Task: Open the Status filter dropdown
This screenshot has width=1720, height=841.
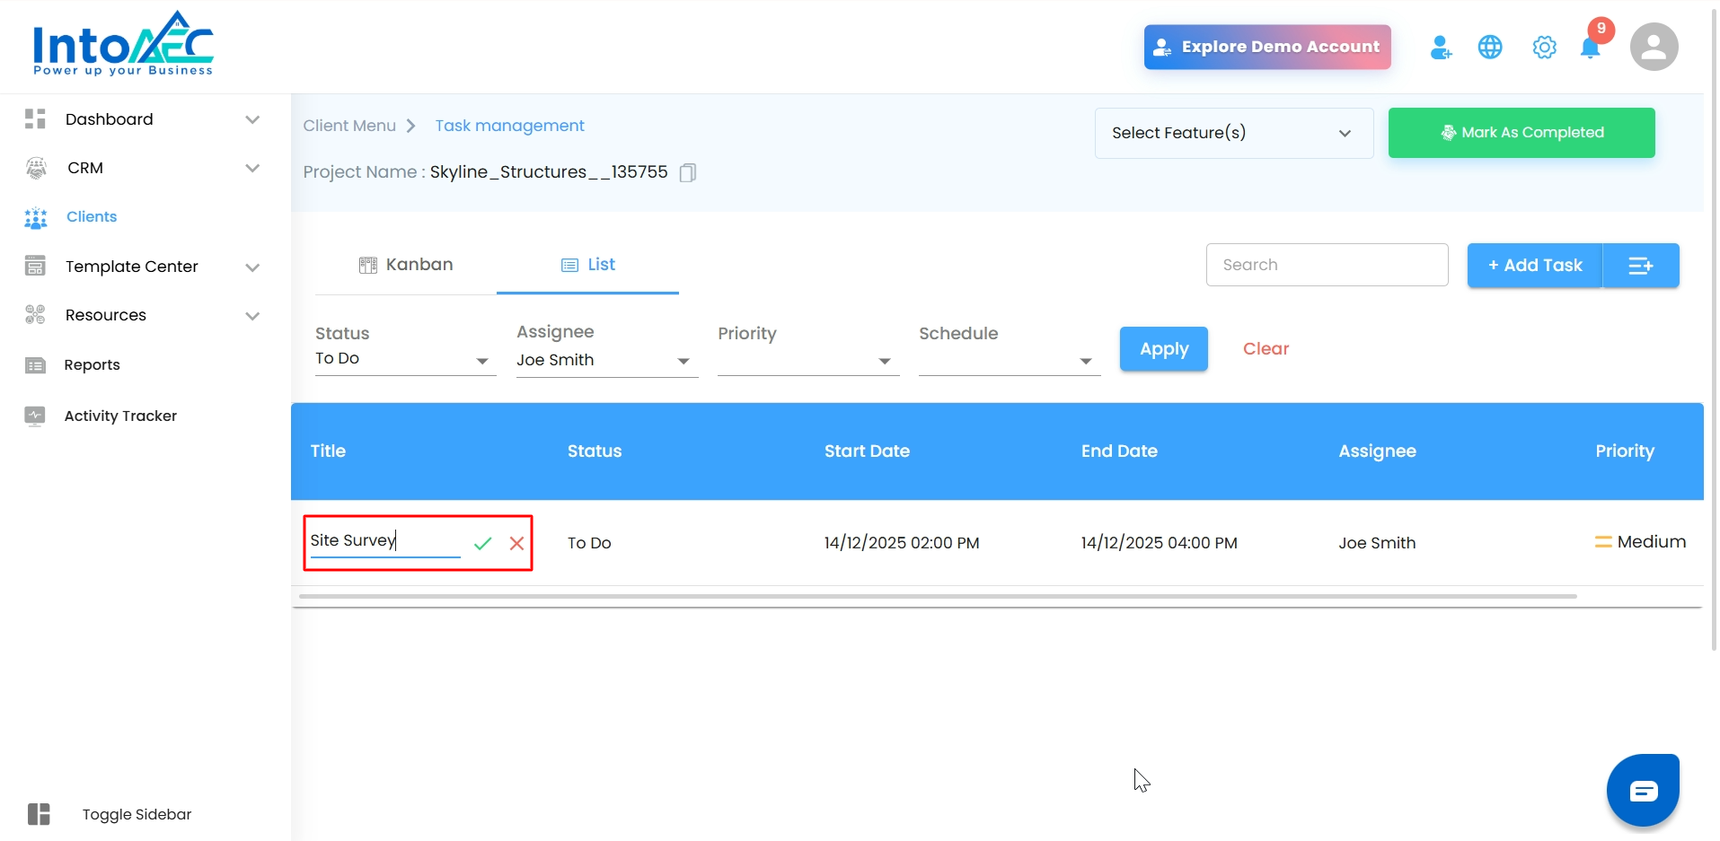Action: coord(405,359)
